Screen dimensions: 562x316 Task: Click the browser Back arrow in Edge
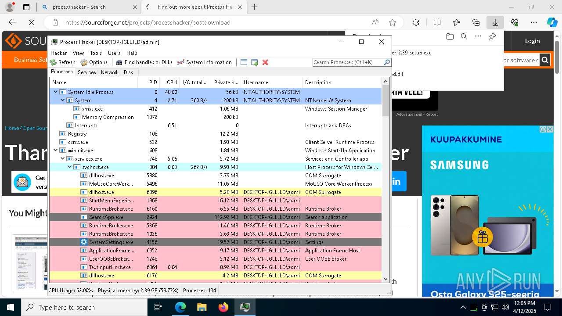pyautogui.click(x=12, y=22)
